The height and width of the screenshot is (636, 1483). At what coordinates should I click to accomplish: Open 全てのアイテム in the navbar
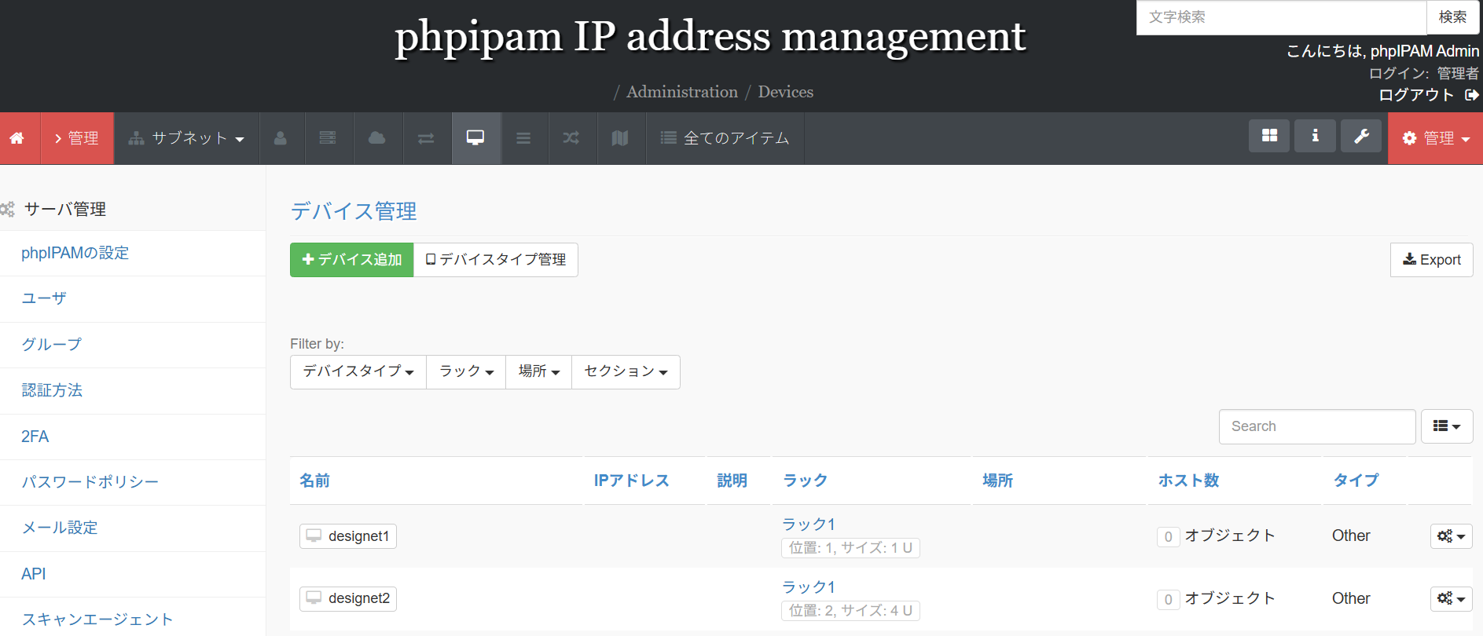point(725,138)
